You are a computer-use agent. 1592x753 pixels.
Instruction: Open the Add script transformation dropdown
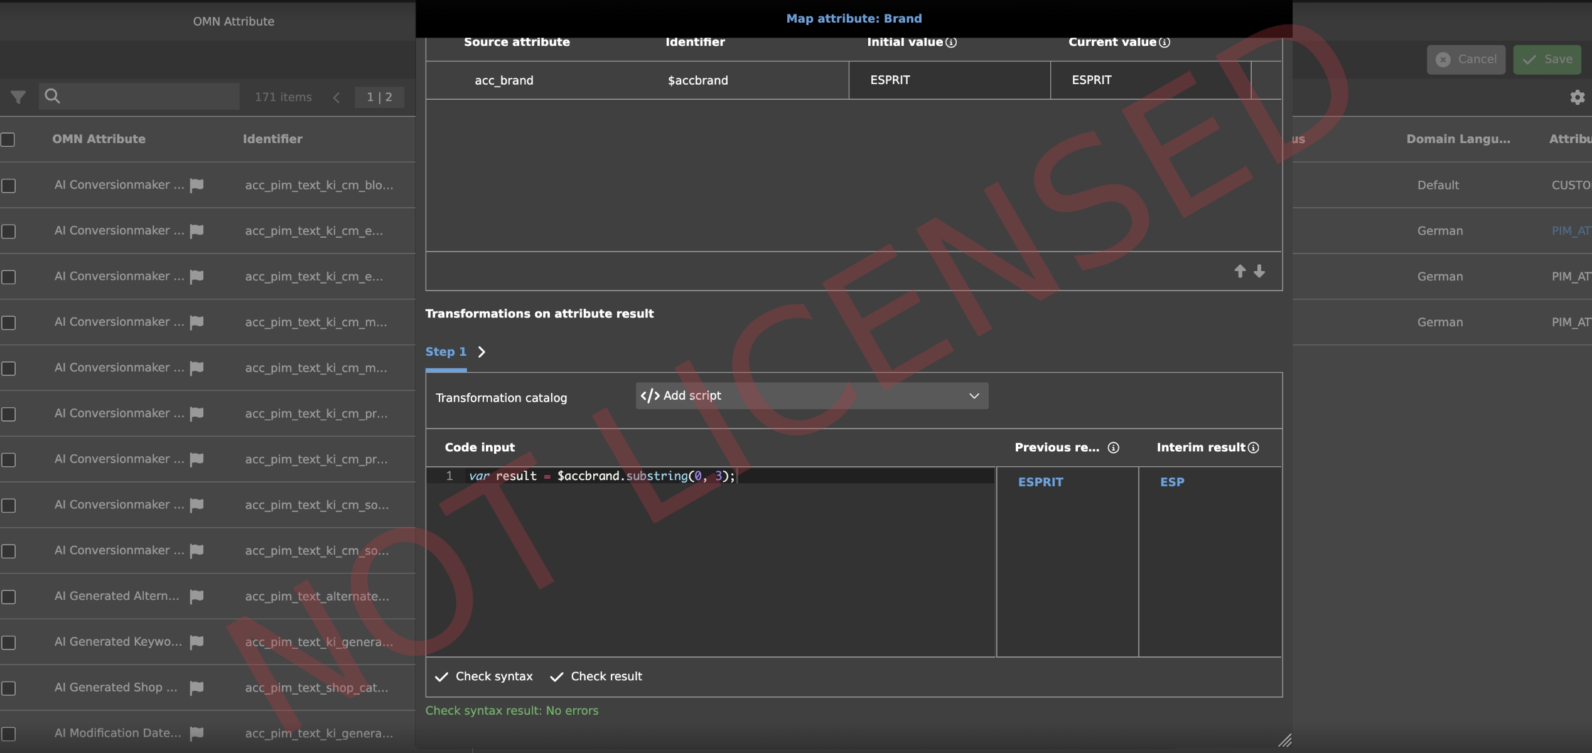point(812,396)
